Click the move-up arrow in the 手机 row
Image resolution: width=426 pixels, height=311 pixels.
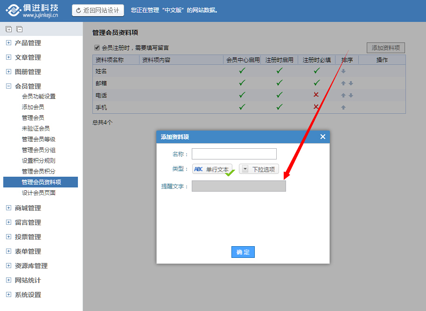343,107
